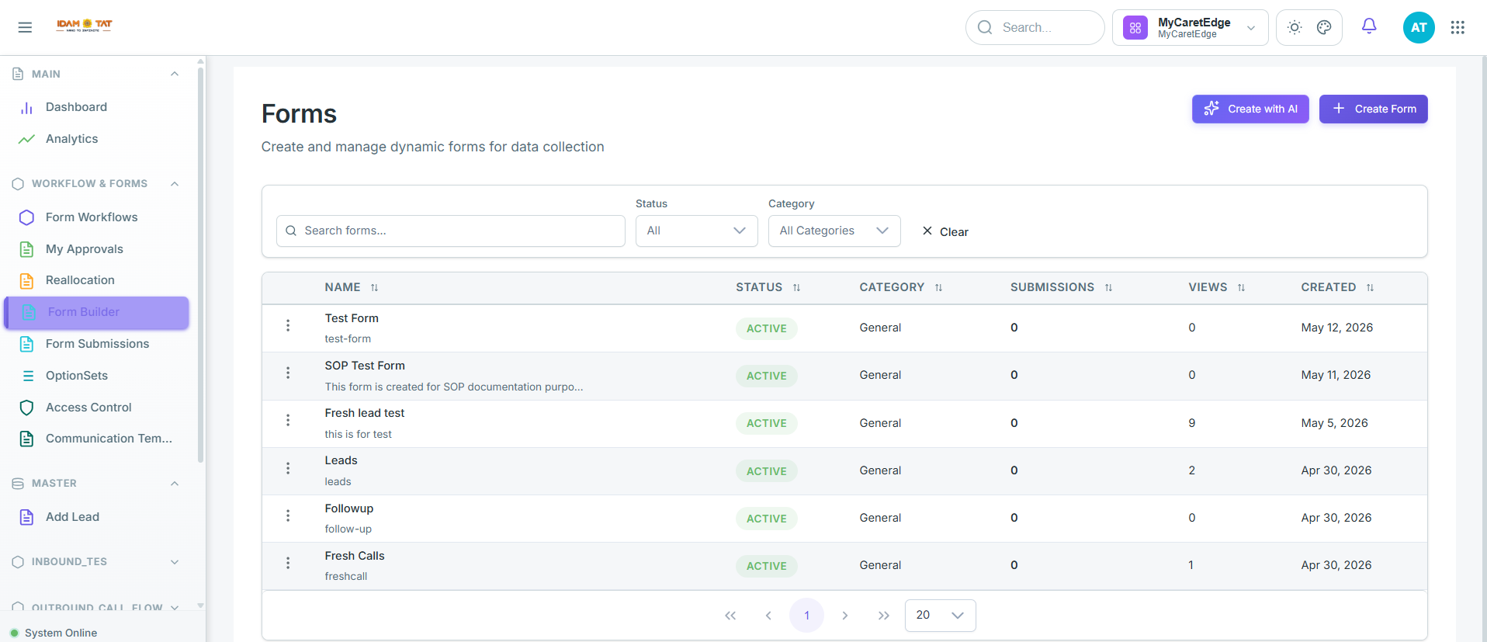
Task: Clear the form filters
Action: click(945, 231)
